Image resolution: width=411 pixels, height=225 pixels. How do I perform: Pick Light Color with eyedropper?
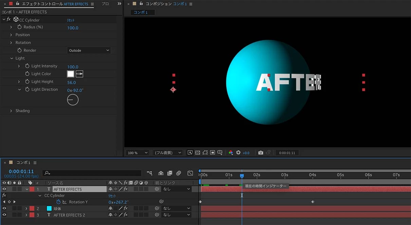click(79, 74)
